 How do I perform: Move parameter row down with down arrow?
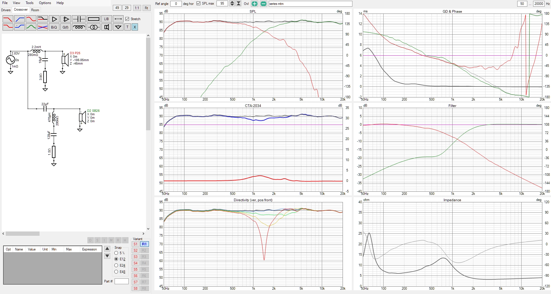(x=107, y=256)
